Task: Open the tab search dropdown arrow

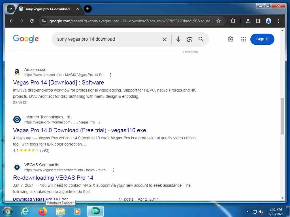Action: pyautogui.click(x=10, y=9)
